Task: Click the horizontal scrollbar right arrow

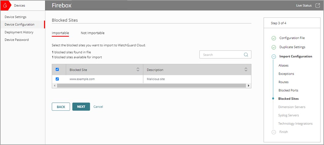Action: click(248, 86)
